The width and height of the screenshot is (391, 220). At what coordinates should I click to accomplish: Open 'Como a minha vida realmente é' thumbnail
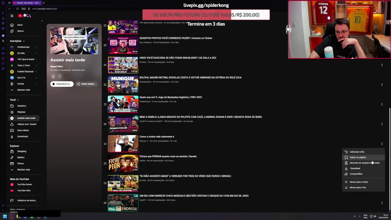coord(123,144)
